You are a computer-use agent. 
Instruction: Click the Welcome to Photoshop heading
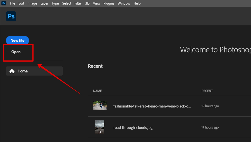(x=215, y=50)
